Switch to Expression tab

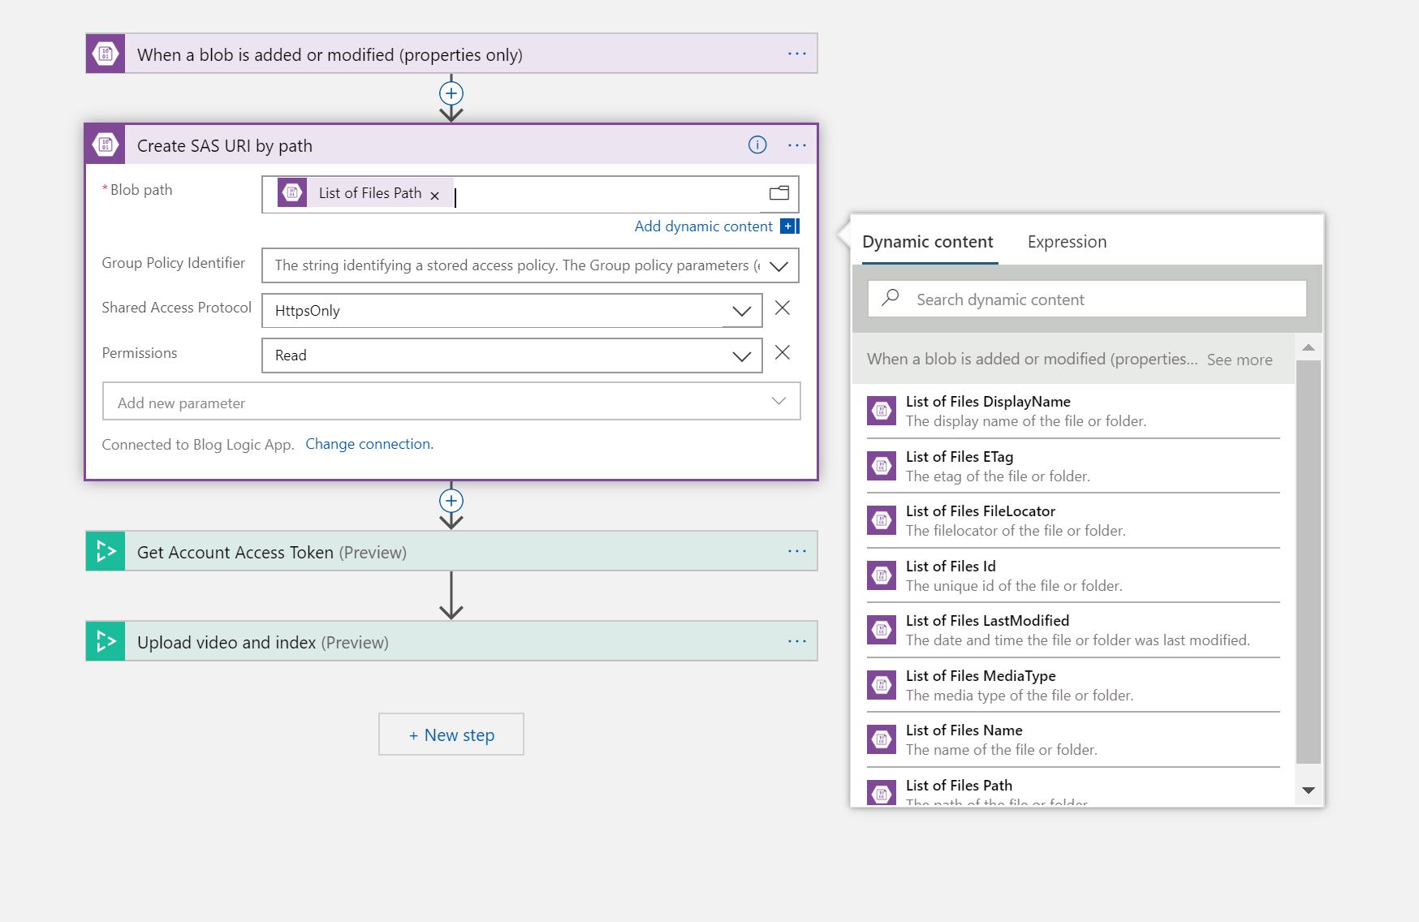1067,242
